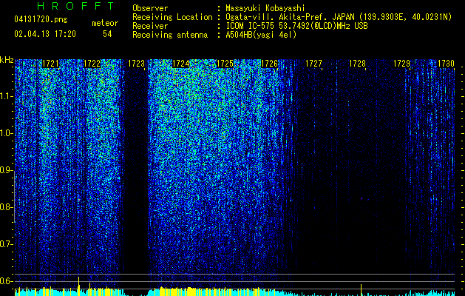
Task: Click the HROFFT title text
Action: click(x=76, y=6)
